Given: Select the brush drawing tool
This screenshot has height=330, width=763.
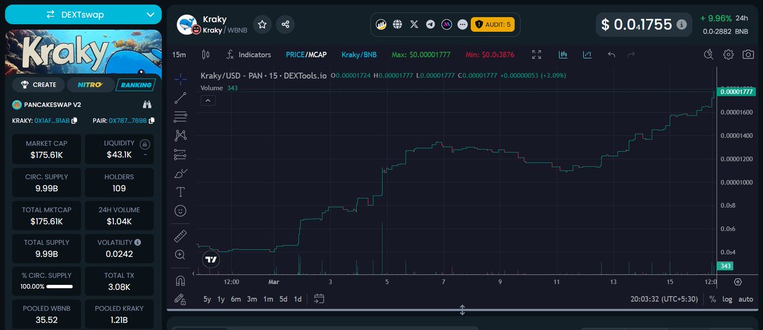Looking at the screenshot, I should point(181,173).
